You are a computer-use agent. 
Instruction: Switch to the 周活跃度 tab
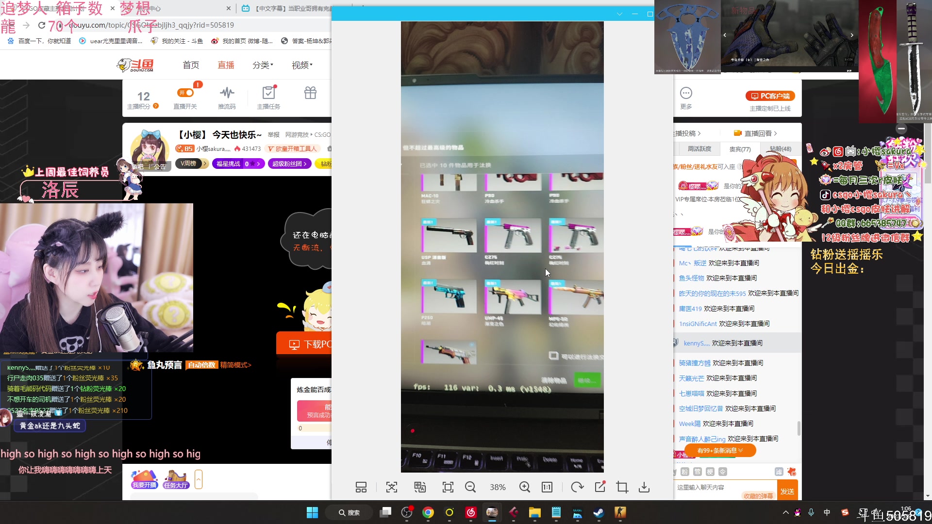699,149
